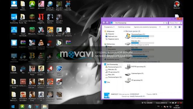193x109 pixels.
Task: Select the Корзина recycle bin icon
Action: [x=14, y=44]
